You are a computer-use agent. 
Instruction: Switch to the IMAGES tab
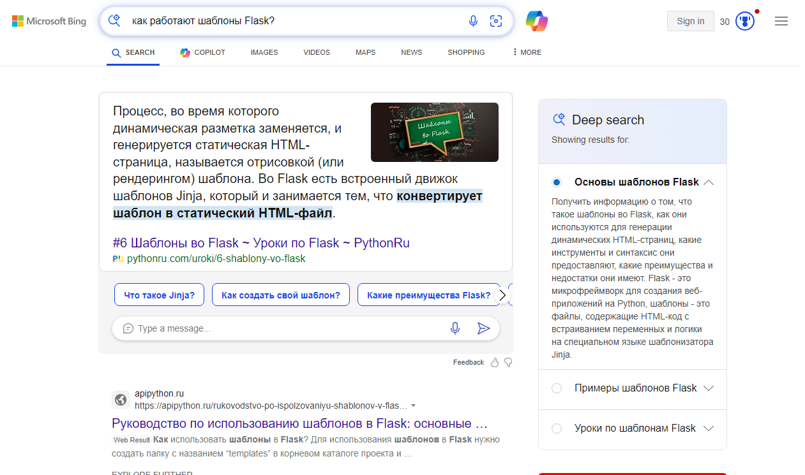(264, 52)
